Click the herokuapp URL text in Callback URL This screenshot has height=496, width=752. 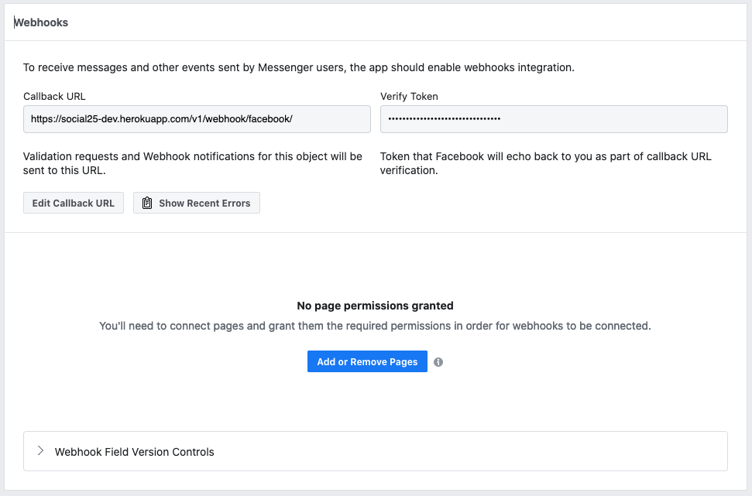[x=161, y=119]
